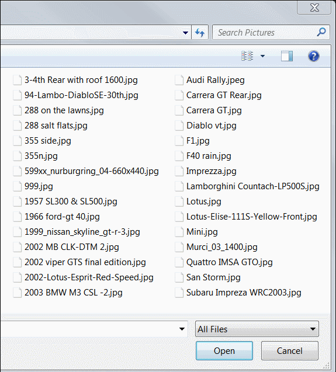This screenshot has height=372, width=336.
Task: Select file Carrera GT Rear.jpg
Action: tap(218, 95)
